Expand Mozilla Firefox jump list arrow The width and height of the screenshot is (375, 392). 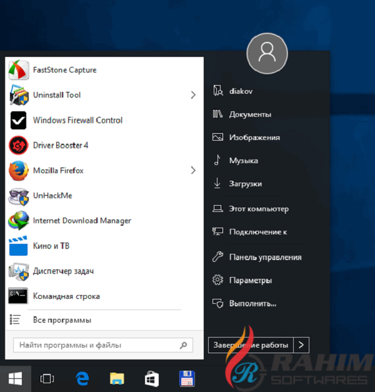click(x=193, y=171)
